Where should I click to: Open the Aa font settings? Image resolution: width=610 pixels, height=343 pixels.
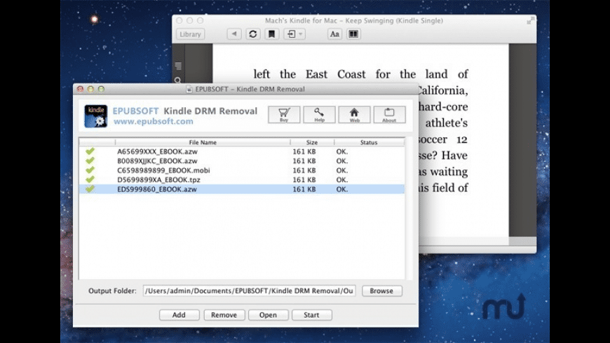[x=334, y=34]
